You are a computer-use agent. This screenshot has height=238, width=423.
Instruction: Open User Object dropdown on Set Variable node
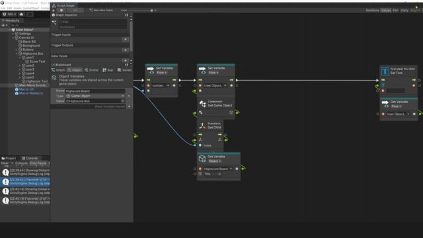pos(215,85)
